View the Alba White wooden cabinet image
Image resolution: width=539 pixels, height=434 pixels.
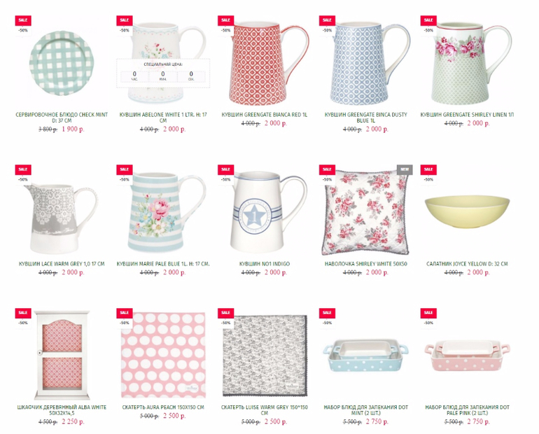(x=62, y=355)
